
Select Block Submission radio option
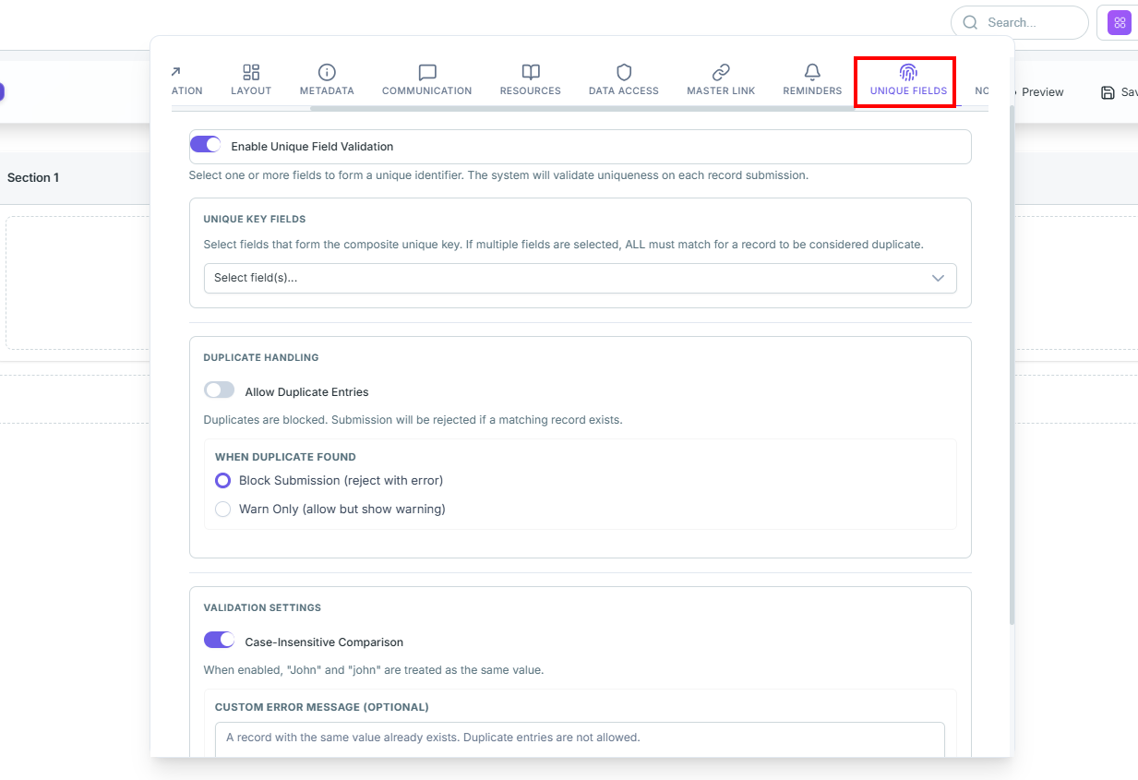pos(222,480)
